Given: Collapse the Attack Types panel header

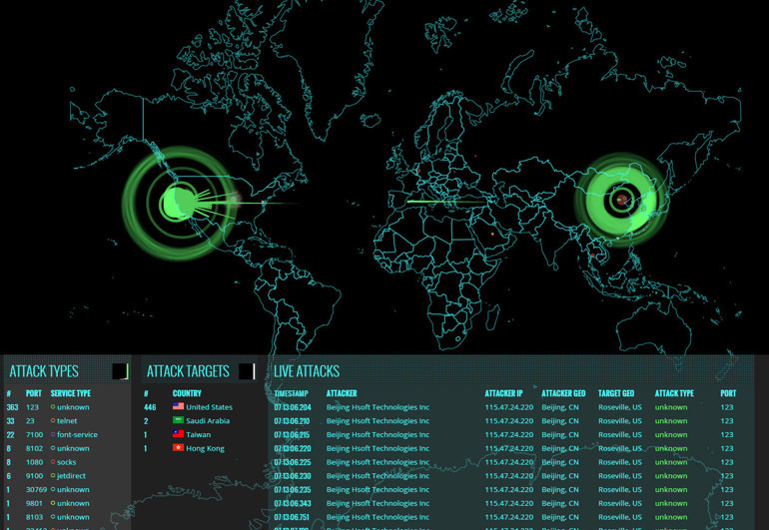Looking at the screenshot, I should (x=44, y=371).
